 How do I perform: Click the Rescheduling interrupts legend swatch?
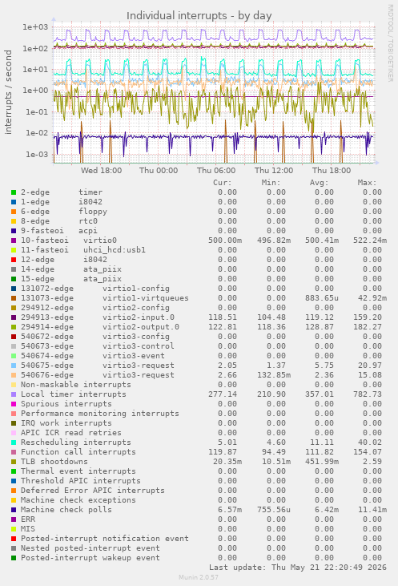[14, 443]
